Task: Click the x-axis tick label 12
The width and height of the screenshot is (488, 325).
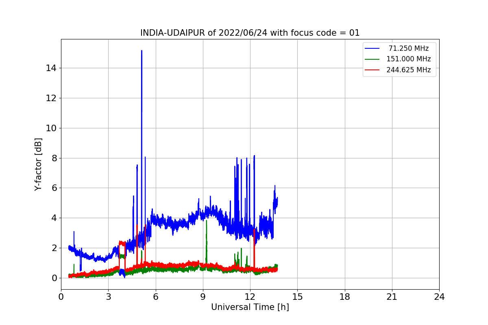Action: [x=250, y=297]
